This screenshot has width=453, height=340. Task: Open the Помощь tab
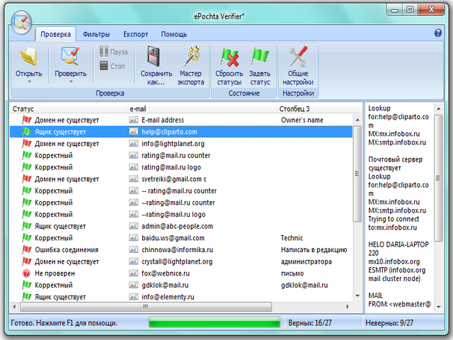point(174,34)
